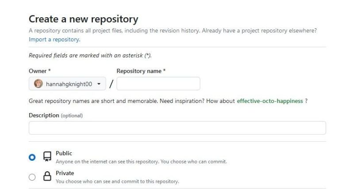
Task: Use the effective-octo-happiness suggested name
Action: (x=270, y=101)
